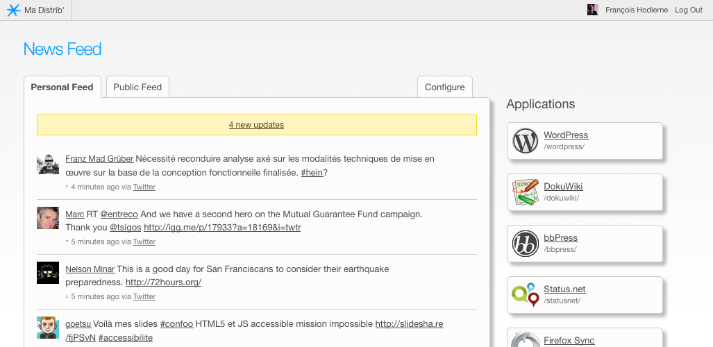Open the Firefox Sync icon
The width and height of the screenshot is (713, 347).
526,340
